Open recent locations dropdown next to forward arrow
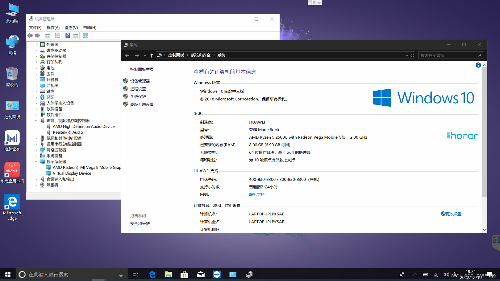 (145, 55)
